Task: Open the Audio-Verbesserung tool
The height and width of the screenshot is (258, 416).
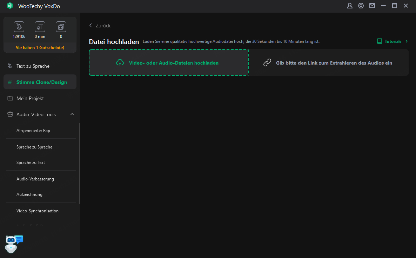Action: tap(35, 179)
